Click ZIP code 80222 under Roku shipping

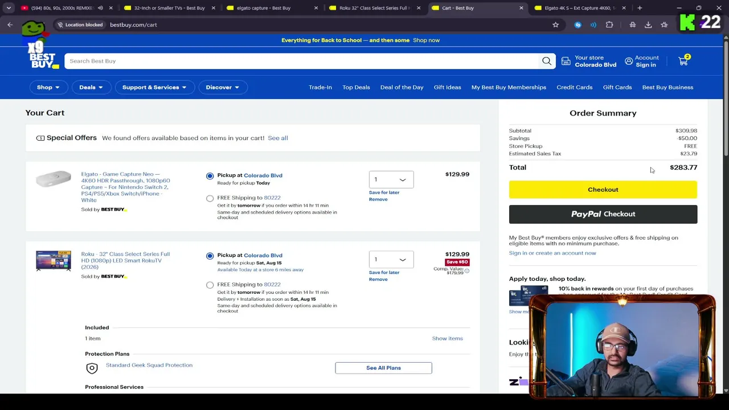click(x=272, y=284)
